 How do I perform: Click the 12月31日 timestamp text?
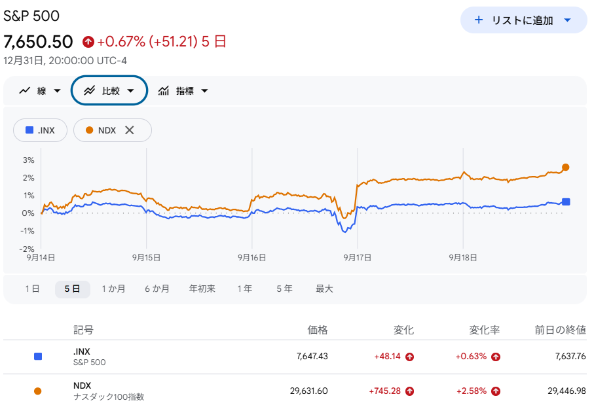65,61
